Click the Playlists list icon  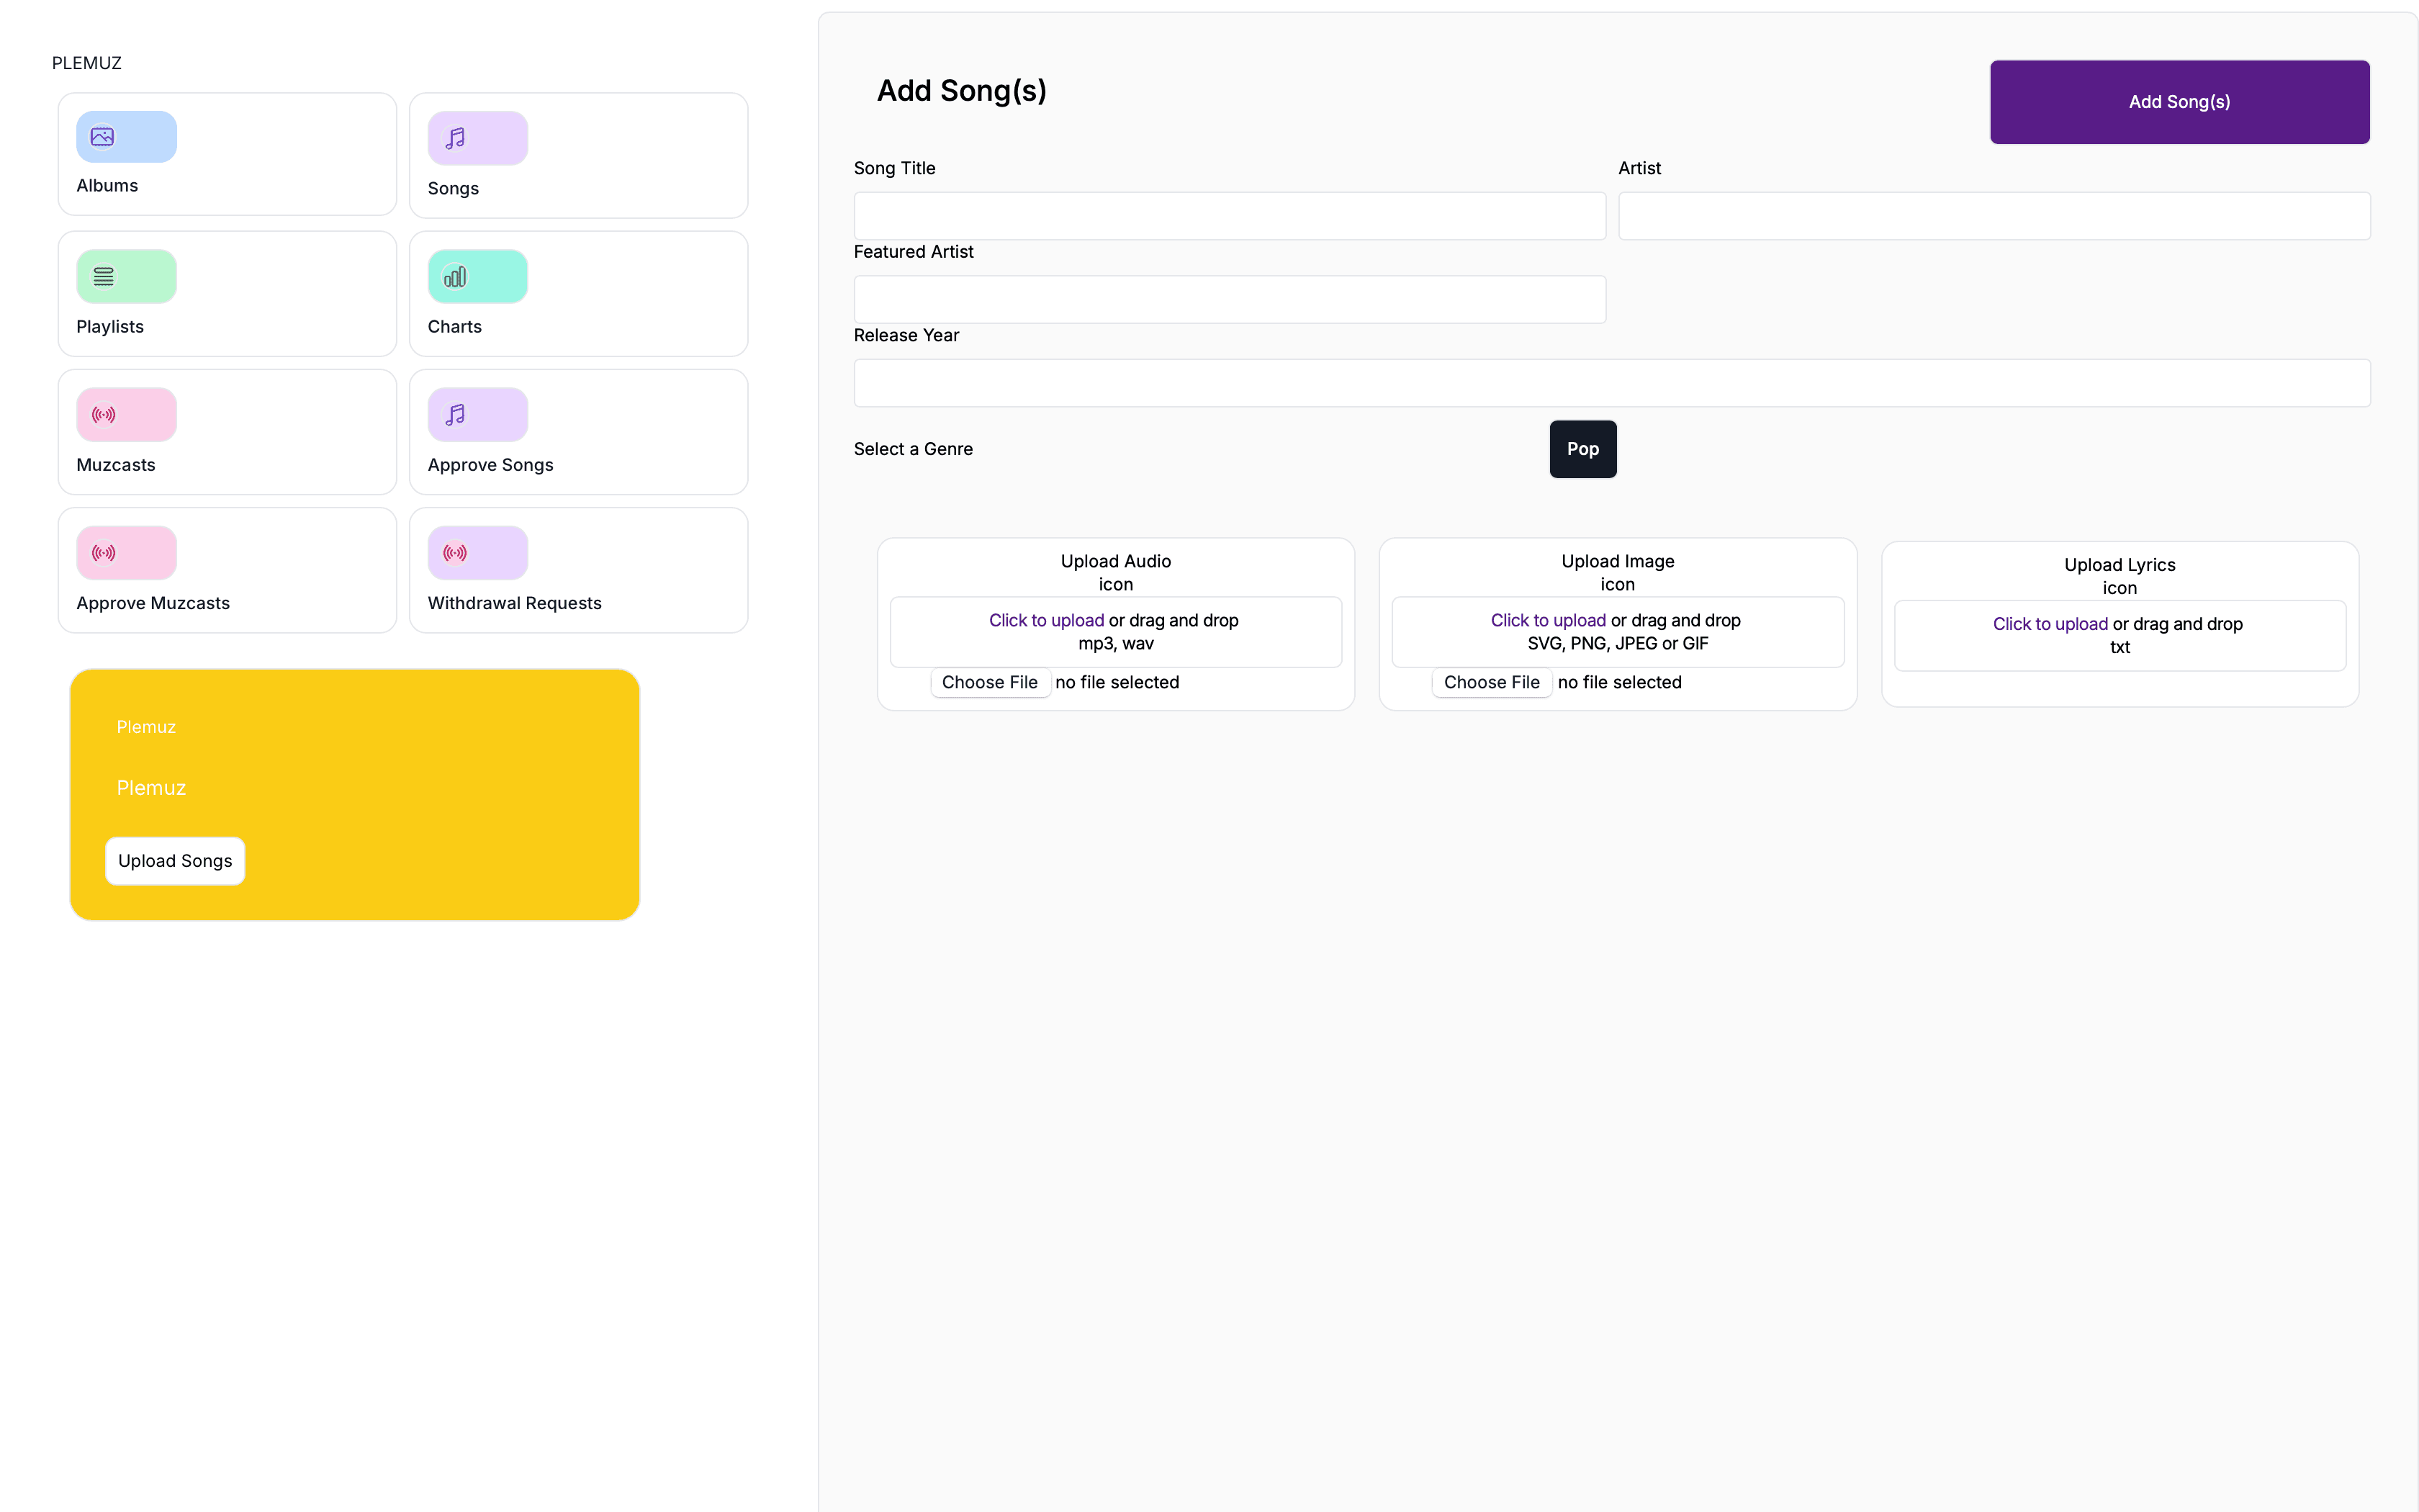pos(103,276)
